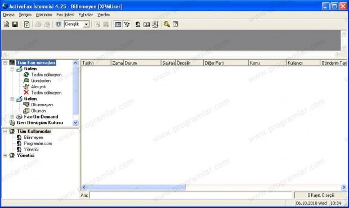The width and height of the screenshot is (349, 208).
Task: Select the Giden outgoing folder
Action: click(30, 69)
